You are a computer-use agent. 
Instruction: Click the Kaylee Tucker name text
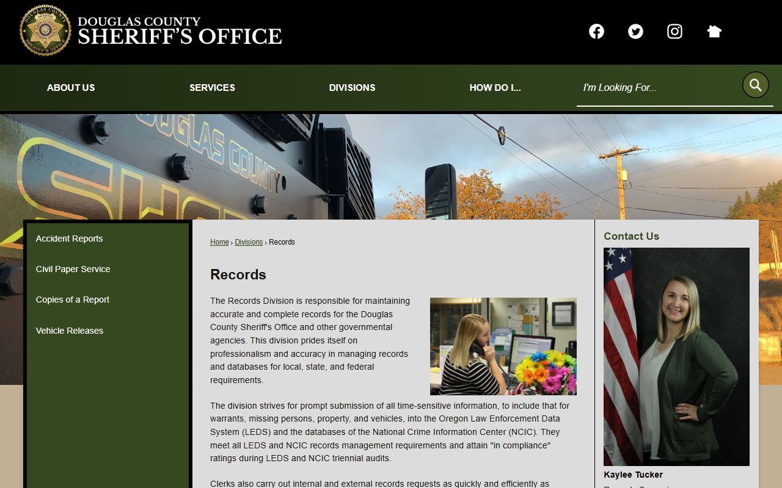point(633,475)
